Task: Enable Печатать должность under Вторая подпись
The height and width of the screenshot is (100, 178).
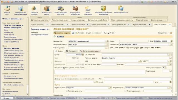Action: [125, 91]
